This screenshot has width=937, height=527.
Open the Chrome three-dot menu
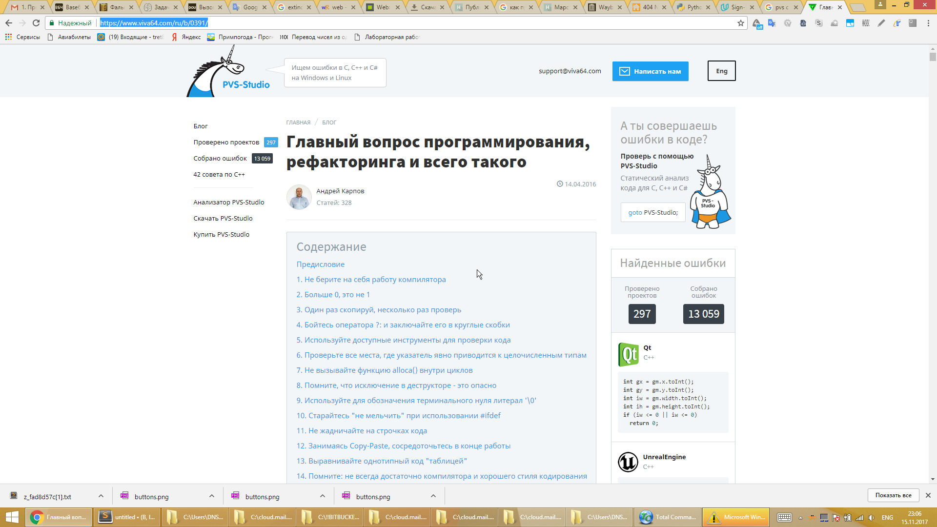(928, 23)
